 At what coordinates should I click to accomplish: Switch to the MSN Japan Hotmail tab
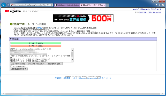67,5
